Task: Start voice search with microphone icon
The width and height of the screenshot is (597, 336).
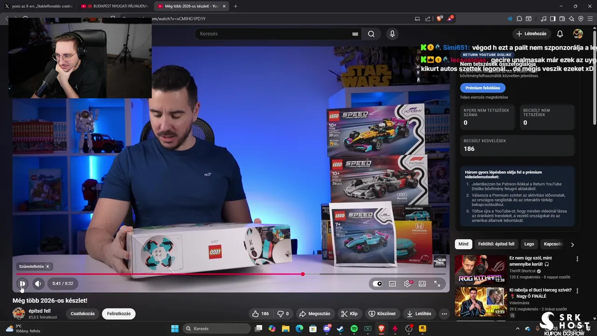Action: pos(392,34)
